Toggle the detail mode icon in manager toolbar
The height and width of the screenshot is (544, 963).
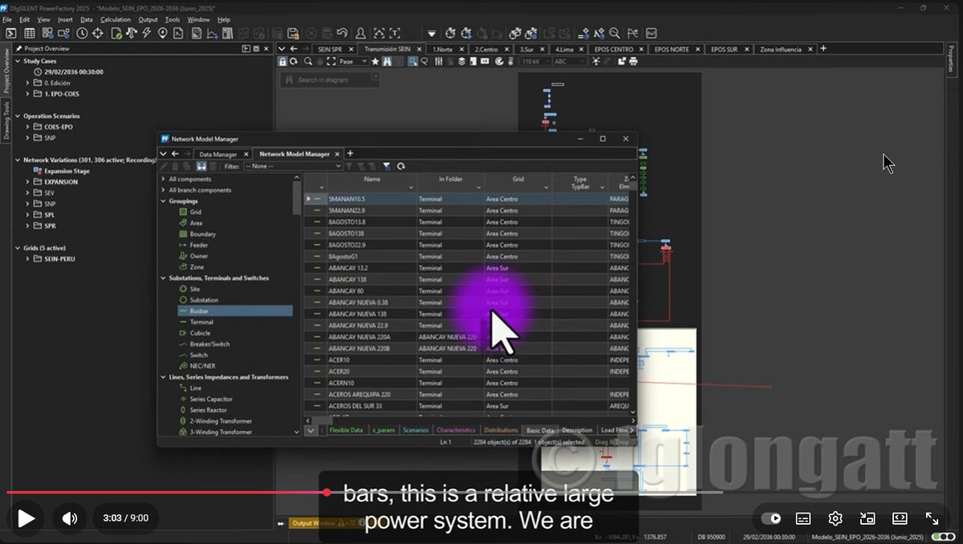(x=201, y=166)
